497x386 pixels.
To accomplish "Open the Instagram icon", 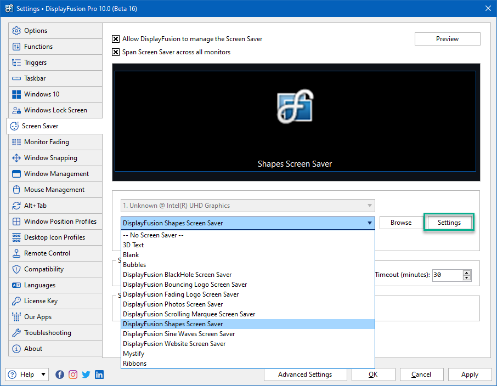I will 73,374.
